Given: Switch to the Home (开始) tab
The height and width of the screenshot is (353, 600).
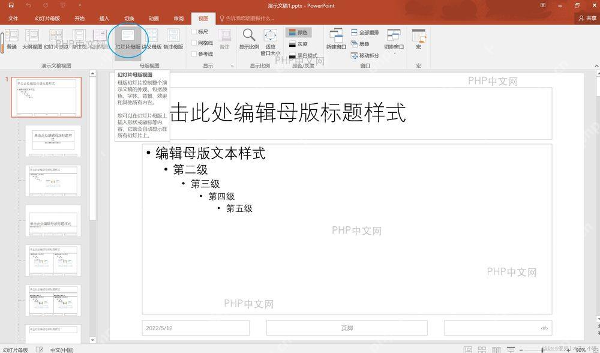Looking at the screenshot, I should (x=79, y=19).
